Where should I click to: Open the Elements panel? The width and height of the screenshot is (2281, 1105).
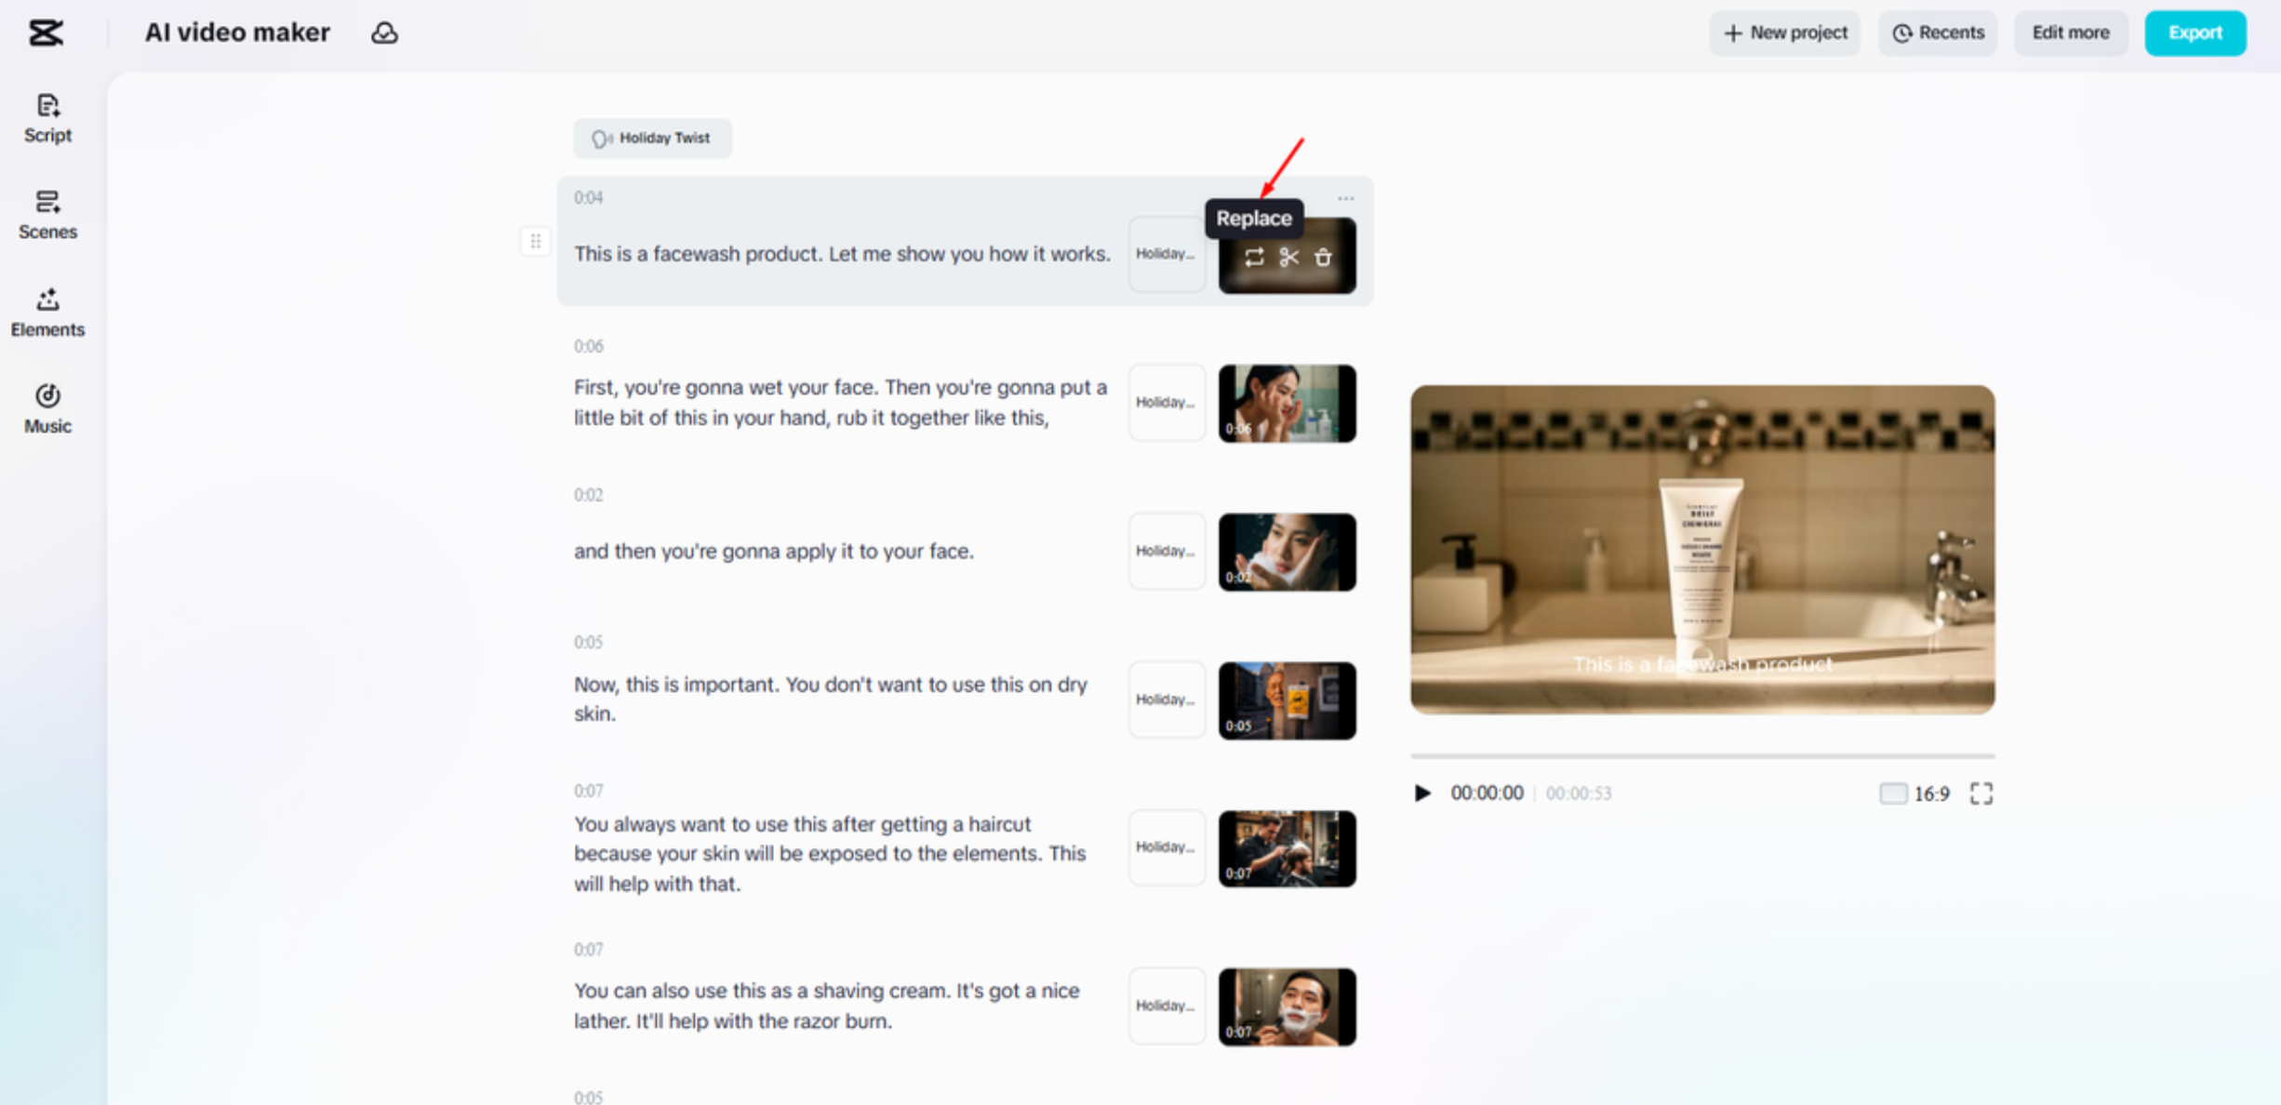47,312
